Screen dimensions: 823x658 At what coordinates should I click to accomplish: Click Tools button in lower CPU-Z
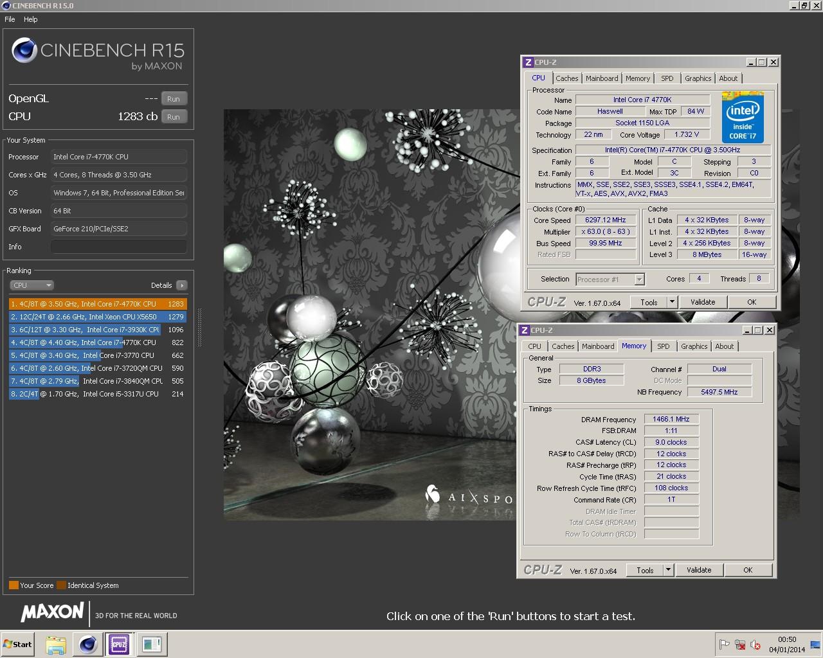pyautogui.click(x=645, y=570)
